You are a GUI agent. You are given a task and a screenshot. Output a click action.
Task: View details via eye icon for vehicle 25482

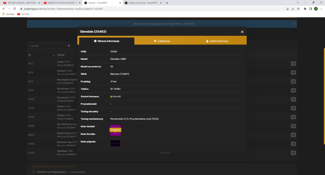tap(293, 153)
